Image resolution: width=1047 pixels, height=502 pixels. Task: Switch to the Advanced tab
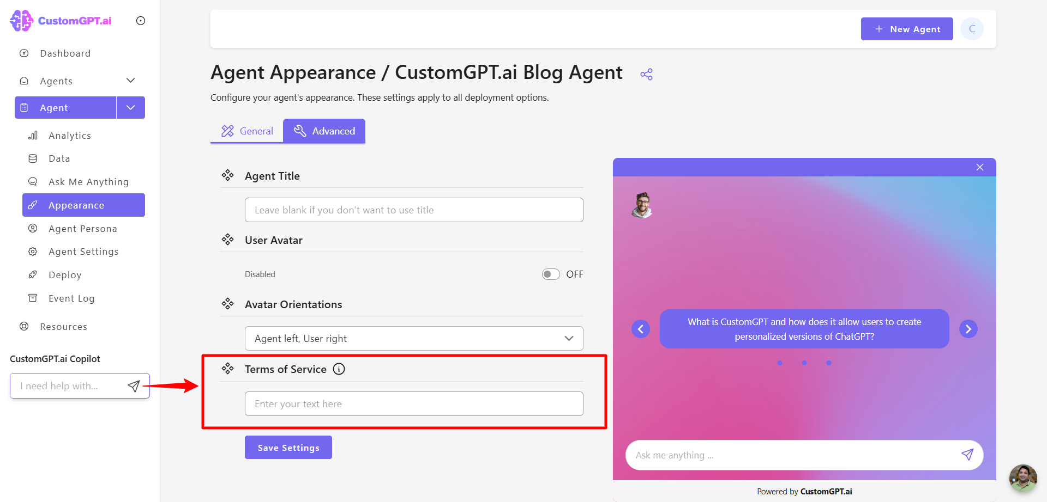click(x=324, y=131)
